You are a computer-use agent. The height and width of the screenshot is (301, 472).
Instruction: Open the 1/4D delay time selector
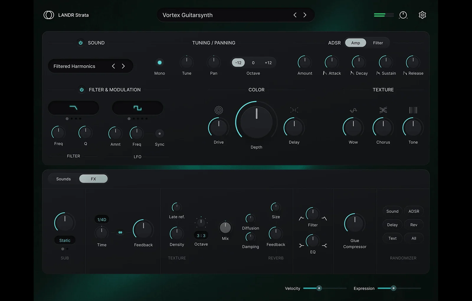point(102,219)
